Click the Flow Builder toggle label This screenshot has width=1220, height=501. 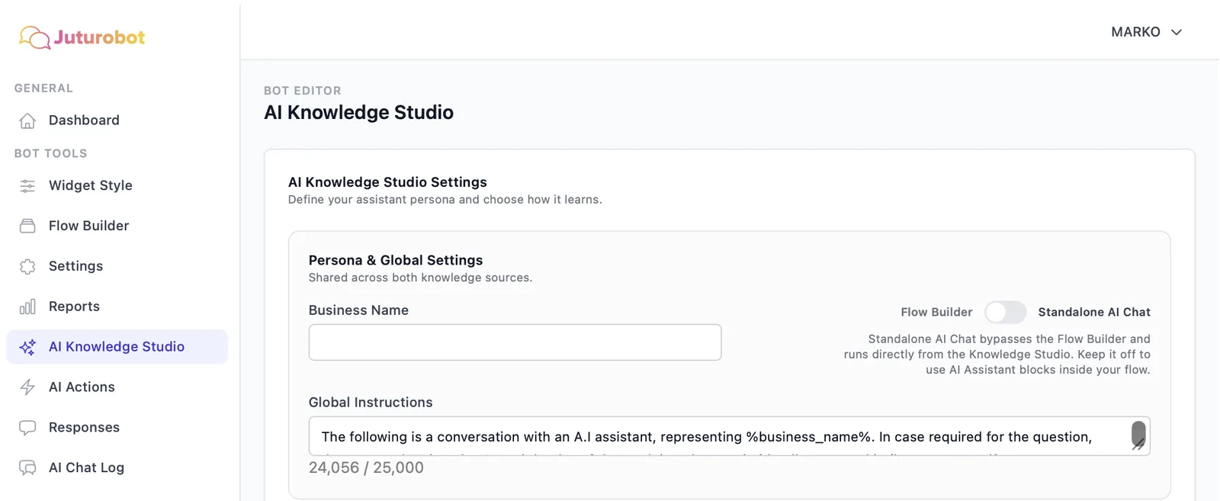936,312
